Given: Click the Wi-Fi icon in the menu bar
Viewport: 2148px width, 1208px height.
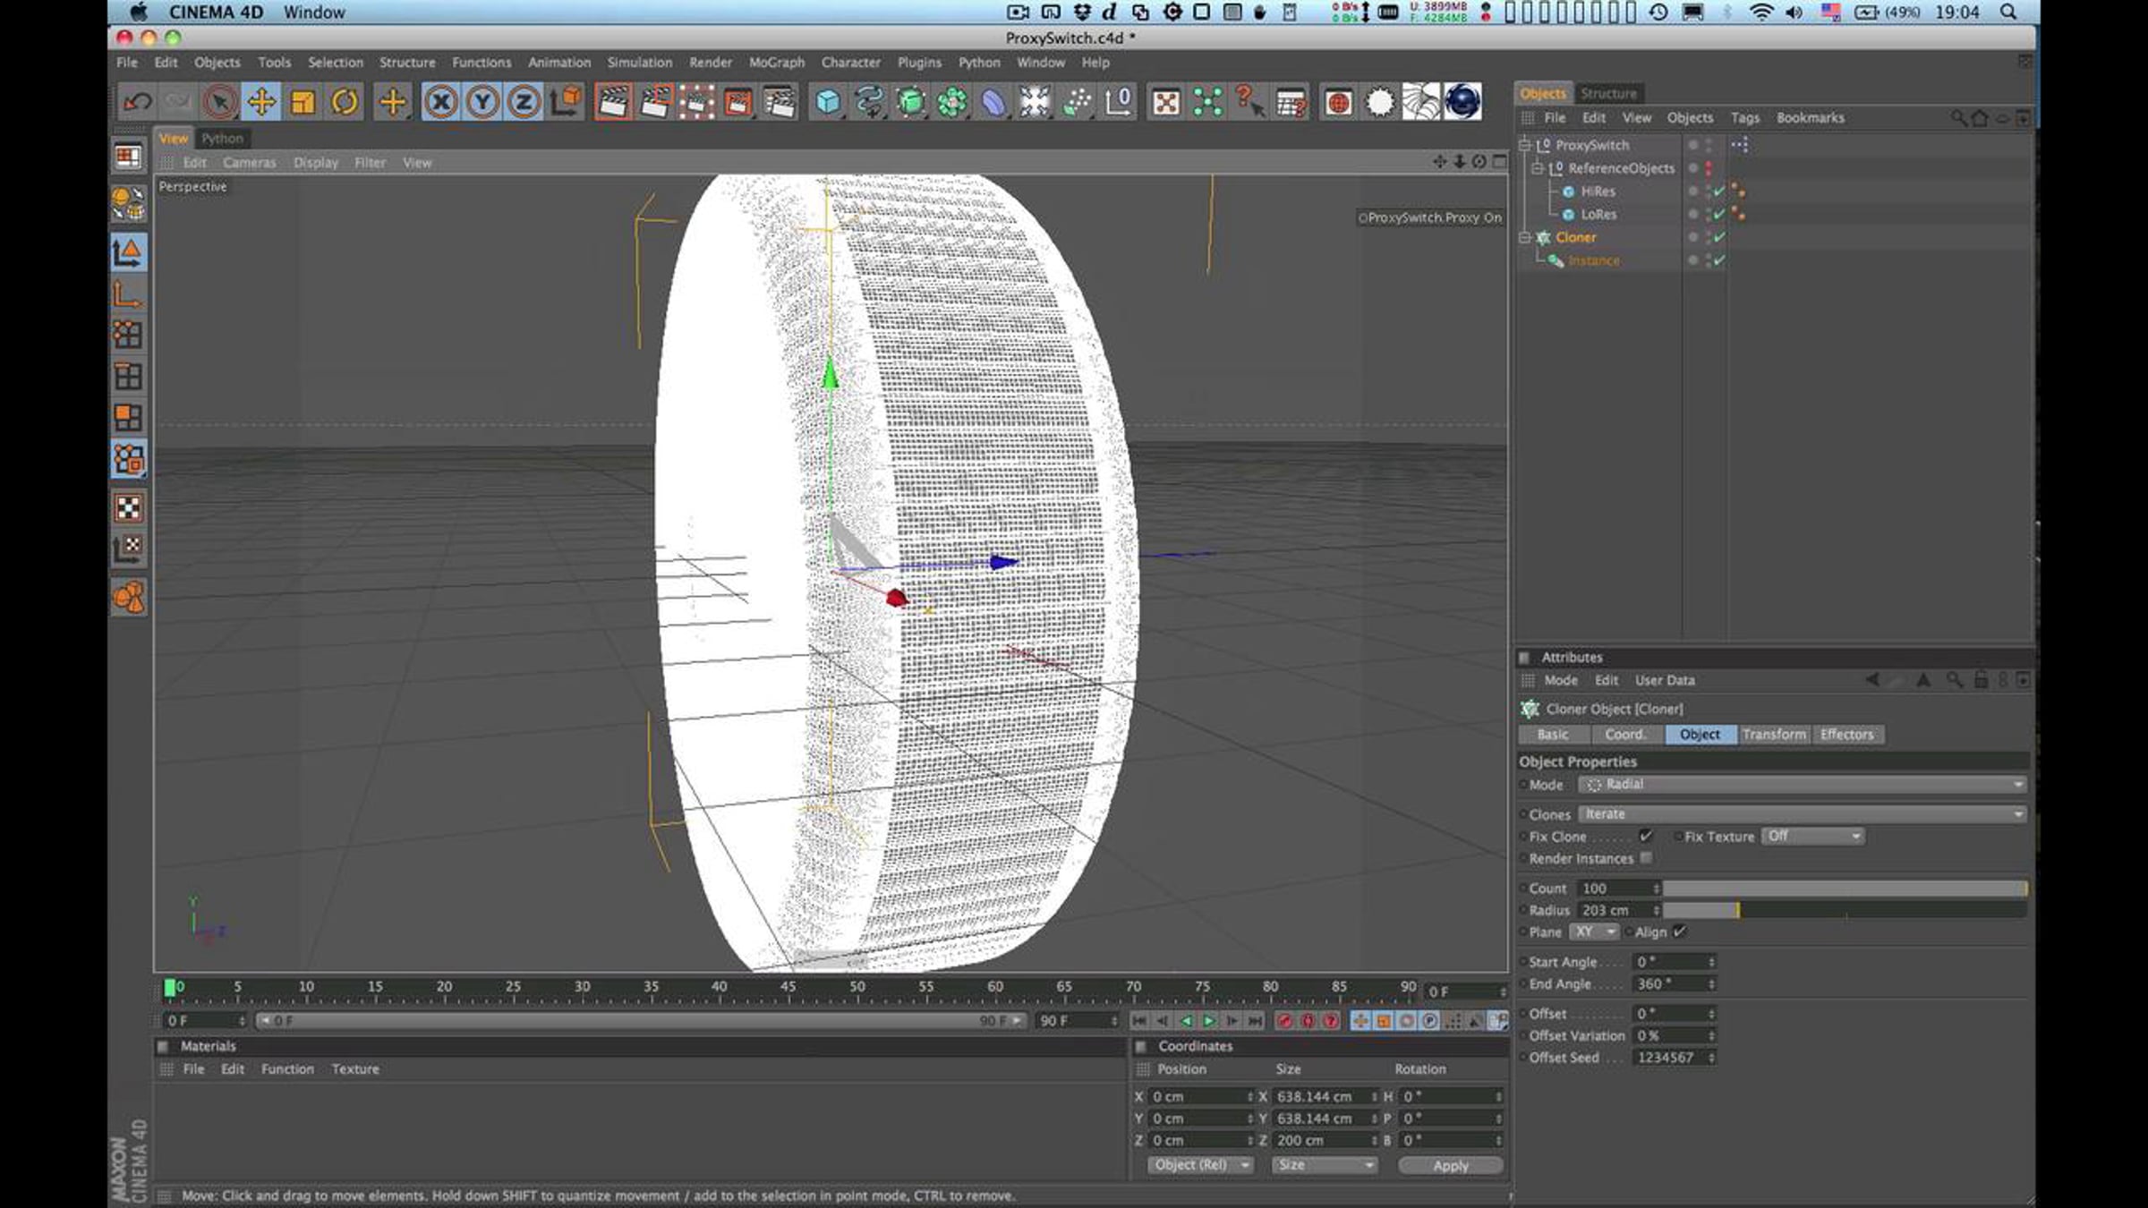Looking at the screenshot, I should click(1760, 13).
